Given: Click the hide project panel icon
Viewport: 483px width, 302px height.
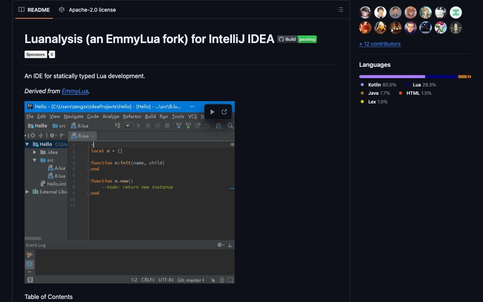Looking at the screenshot, I should point(62,136).
